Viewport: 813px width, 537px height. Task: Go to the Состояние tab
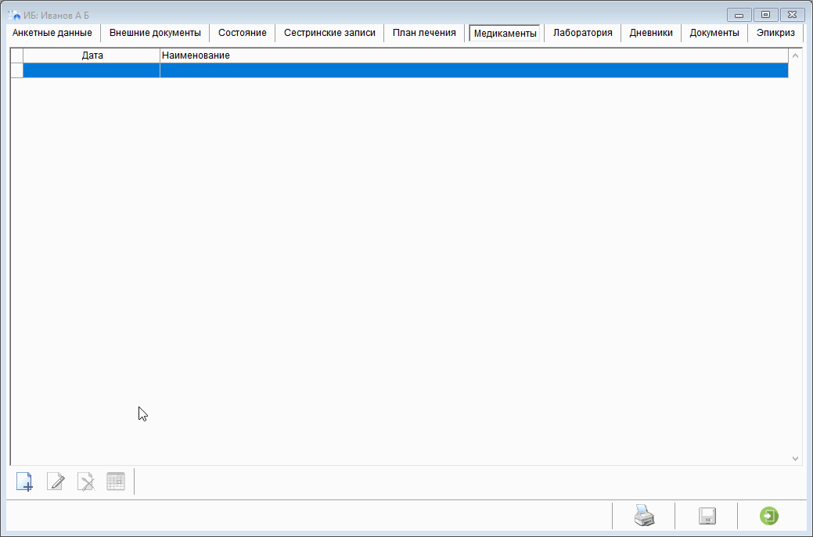242,33
